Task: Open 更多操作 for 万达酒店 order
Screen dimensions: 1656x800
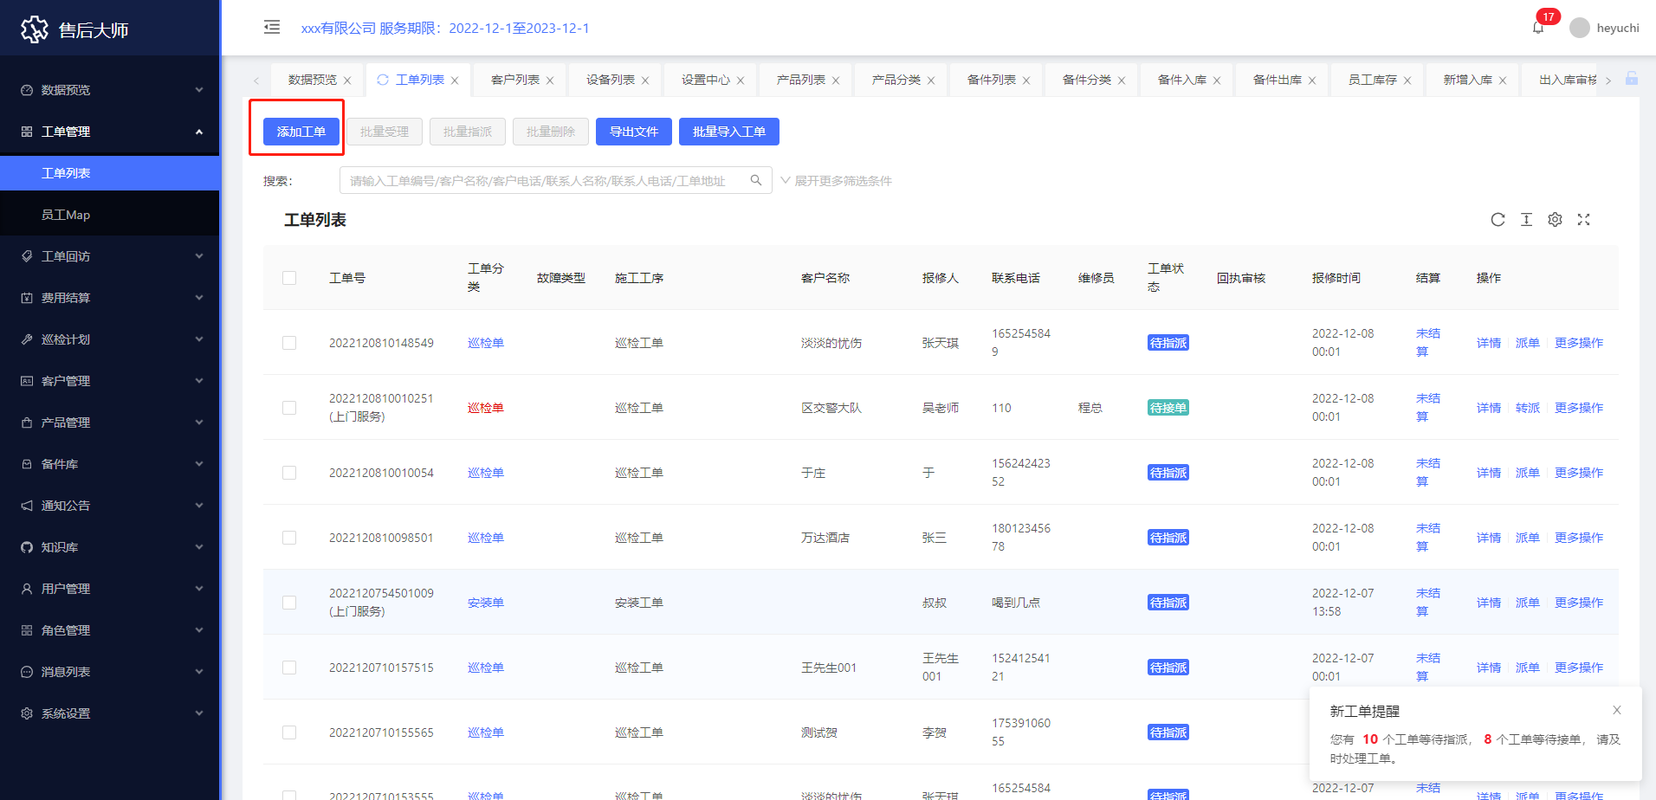Action: tap(1579, 538)
